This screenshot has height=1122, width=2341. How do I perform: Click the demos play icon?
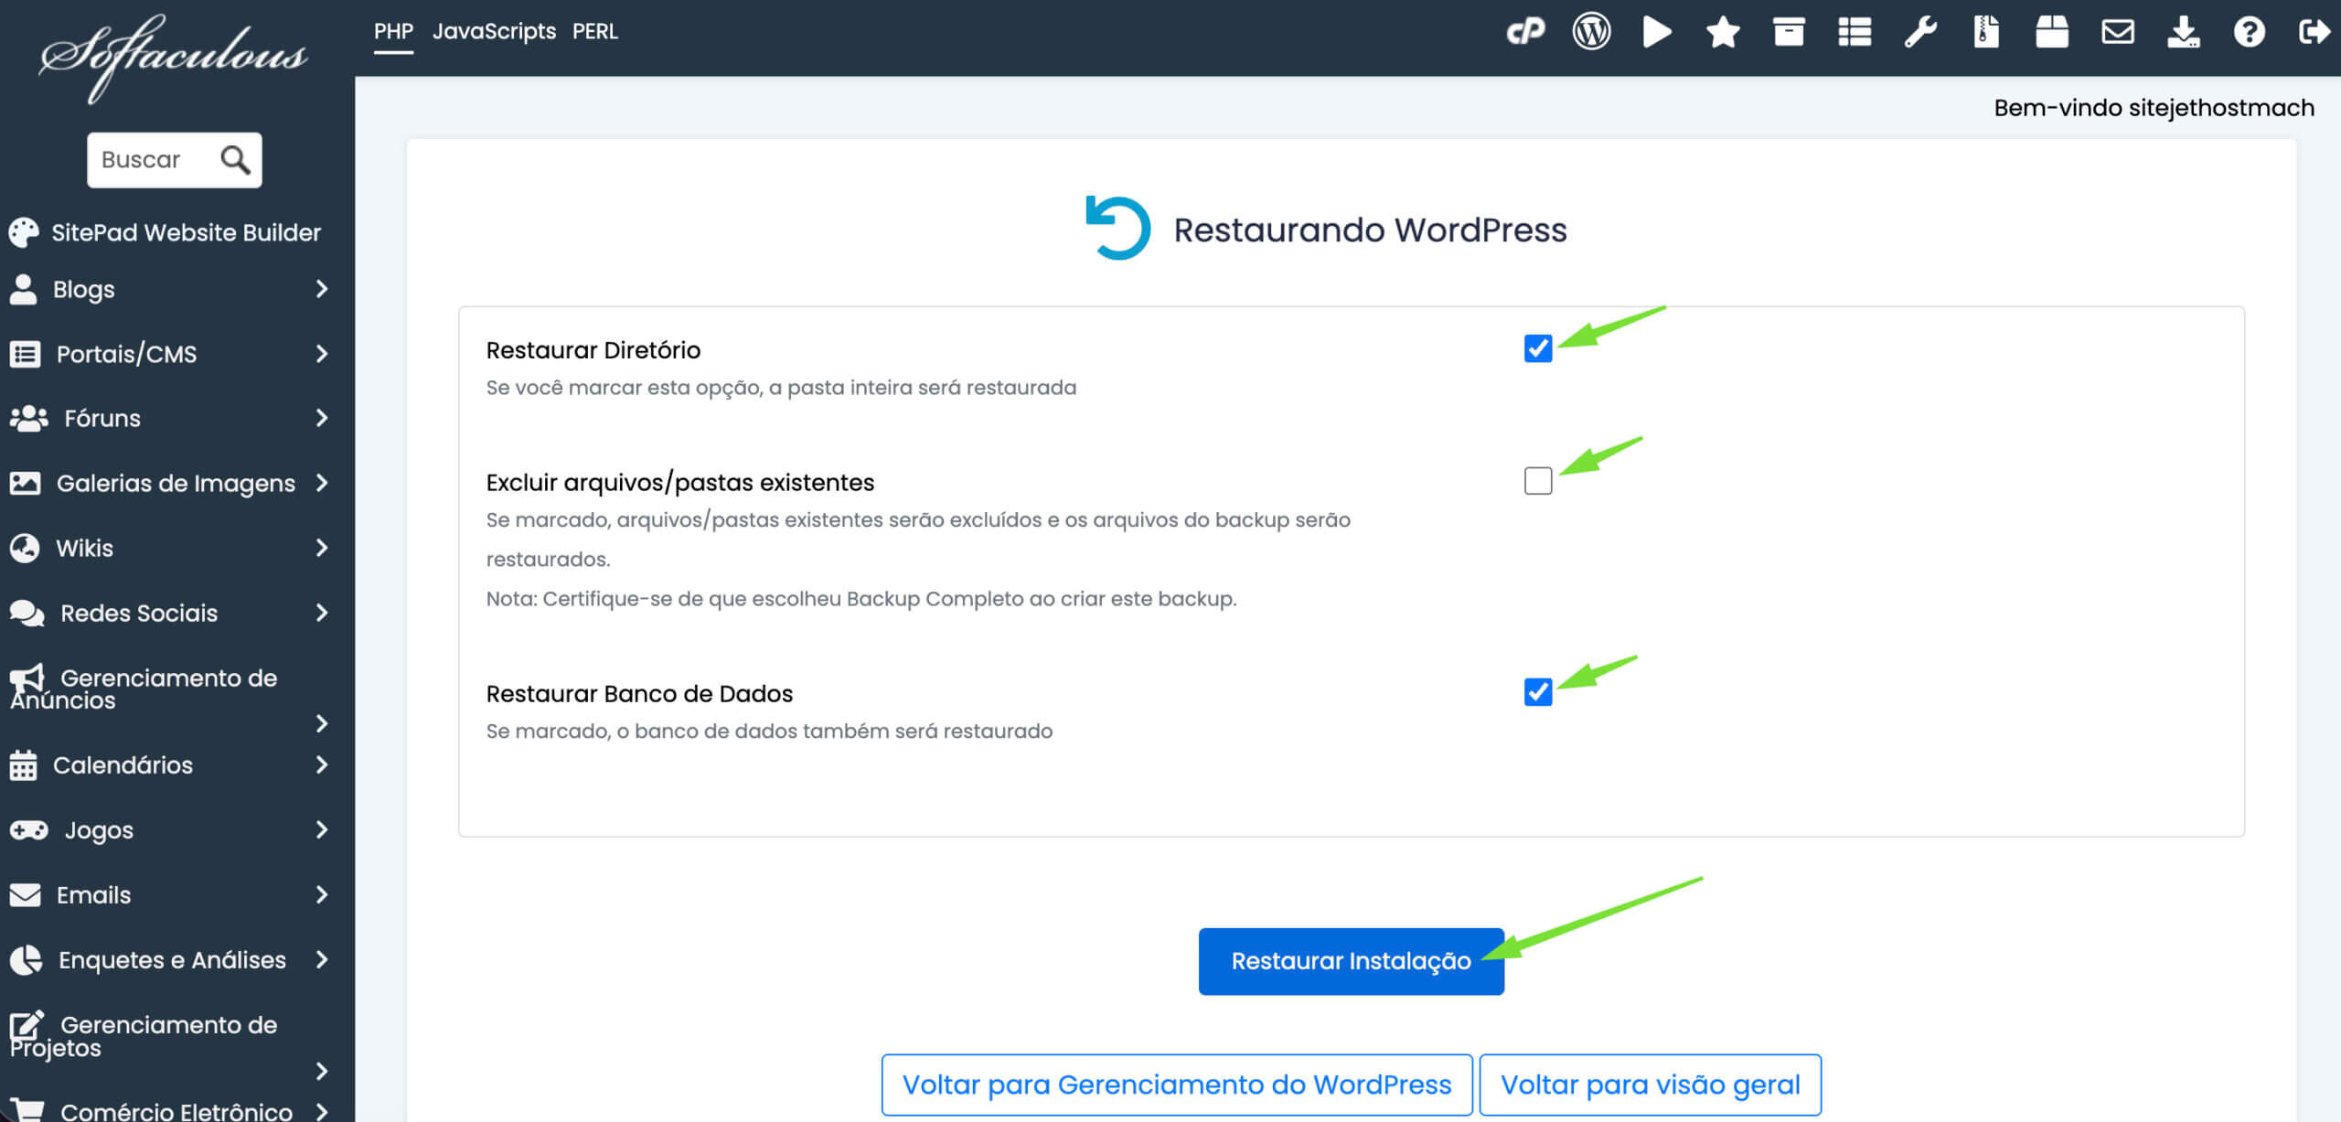[1657, 32]
